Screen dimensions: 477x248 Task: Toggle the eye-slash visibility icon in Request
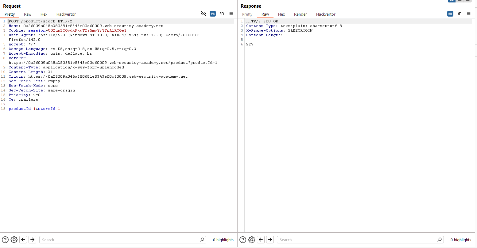coord(203,14)
